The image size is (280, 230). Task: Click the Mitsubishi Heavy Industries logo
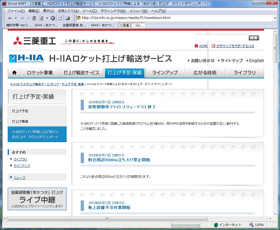(34, 41)
